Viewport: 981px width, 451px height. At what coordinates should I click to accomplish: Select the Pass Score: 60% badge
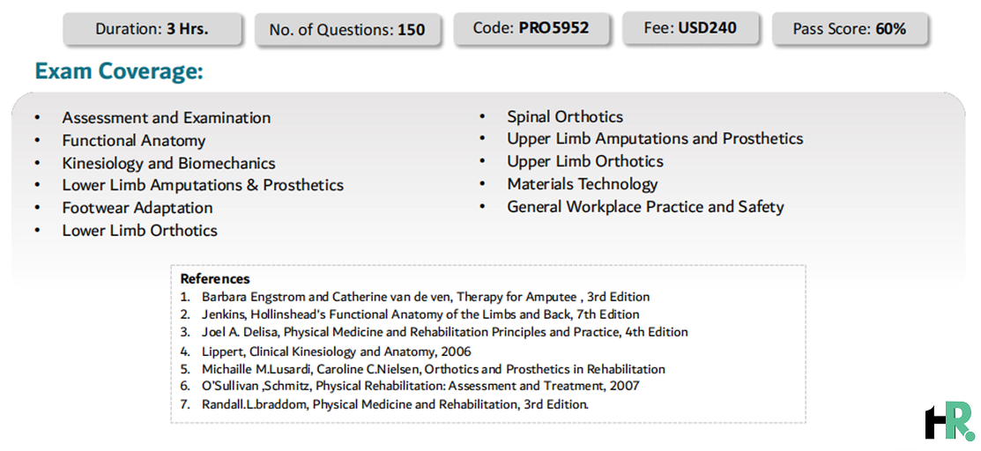pos(850,29)
